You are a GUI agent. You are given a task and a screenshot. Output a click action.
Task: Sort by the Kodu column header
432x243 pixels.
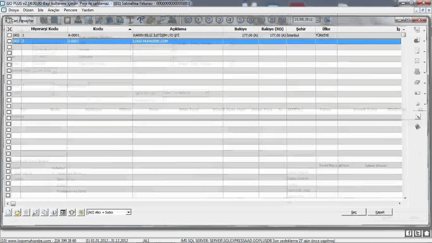(x=100, y=29)
